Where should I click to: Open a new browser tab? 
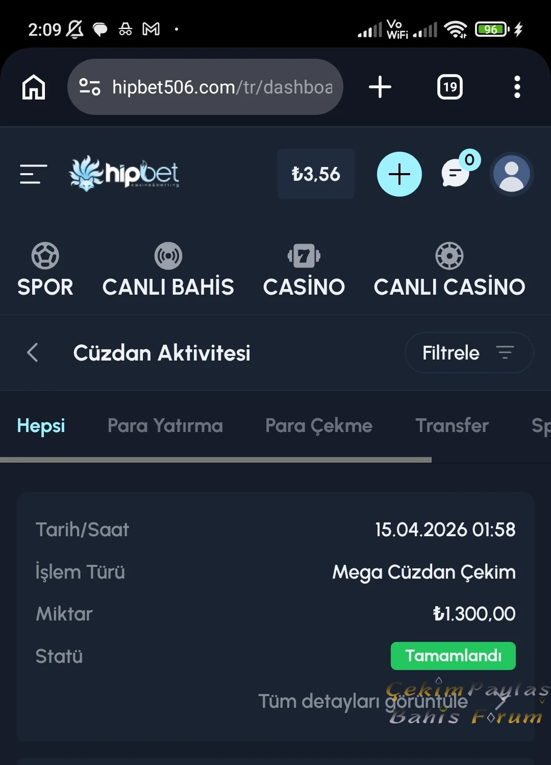(x=380, y=87)
